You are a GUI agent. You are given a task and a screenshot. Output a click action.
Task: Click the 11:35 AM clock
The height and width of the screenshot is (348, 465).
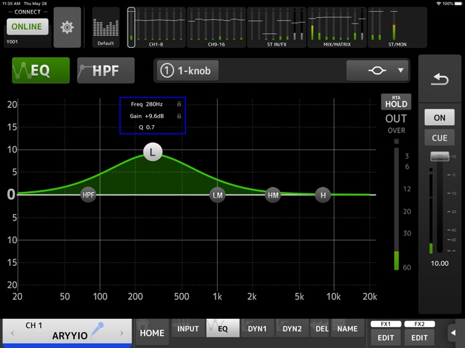11,4
